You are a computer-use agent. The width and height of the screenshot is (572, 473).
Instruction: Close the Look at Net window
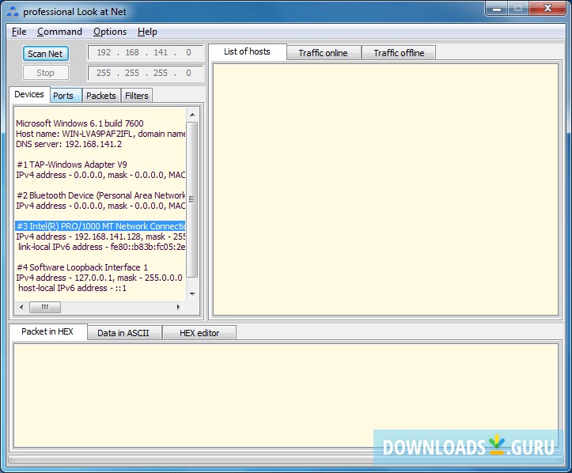coord(547,9)
